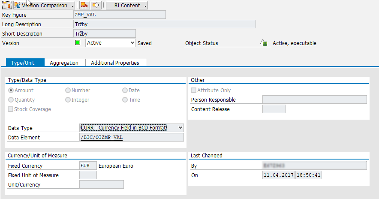The image size is (379, 199).
Task: Click the Object Status active executable icon
Action: [x=264, y=43]
